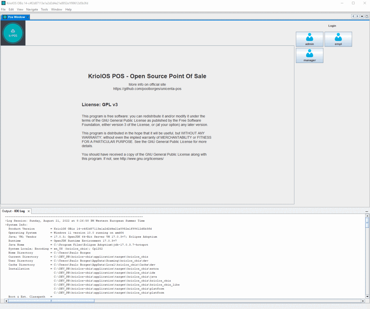370x309 pixels.
Task: Click the Output horizontal scrollbar right arrow
Action: pos(363,301)
